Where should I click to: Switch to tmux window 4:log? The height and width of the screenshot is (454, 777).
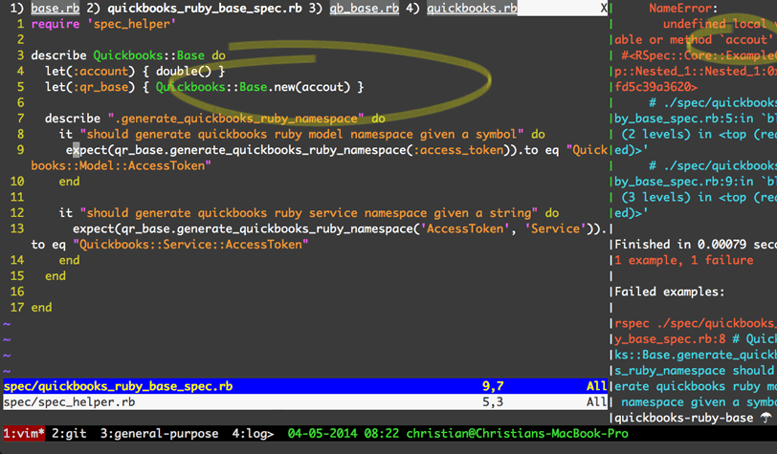pyautogui.click(x=253, y=434)
